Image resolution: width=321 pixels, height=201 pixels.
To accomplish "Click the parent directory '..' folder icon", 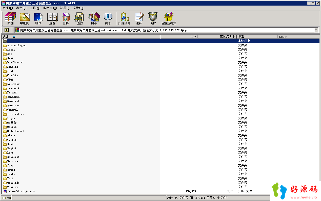I will point(5,41).
